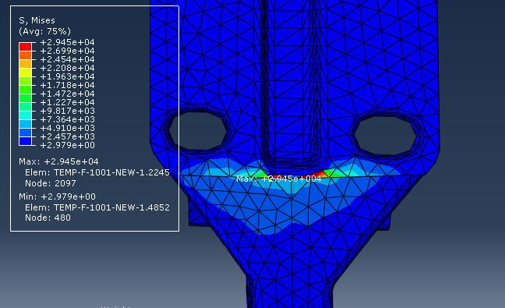Click the +1.472e+04 legend value
Screen dimensions: 505x308
[67, 94]
